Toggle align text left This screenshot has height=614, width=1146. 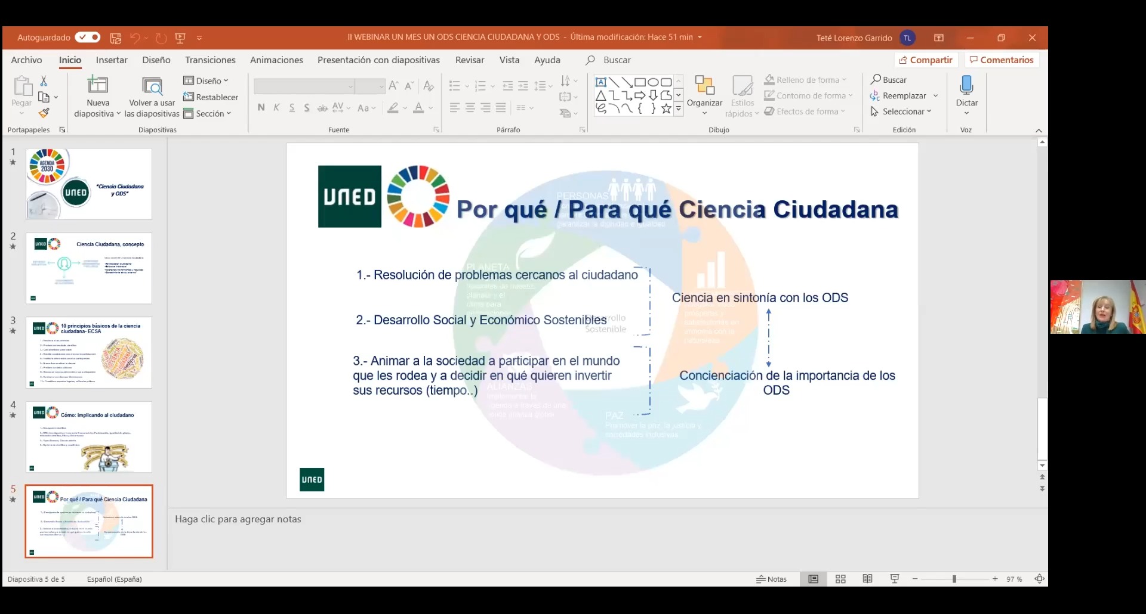click(455, 108)
